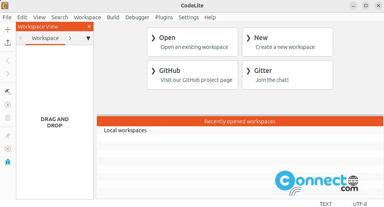Visit the GitHub project page card
The image size is (384, 207).
[192, 75]
